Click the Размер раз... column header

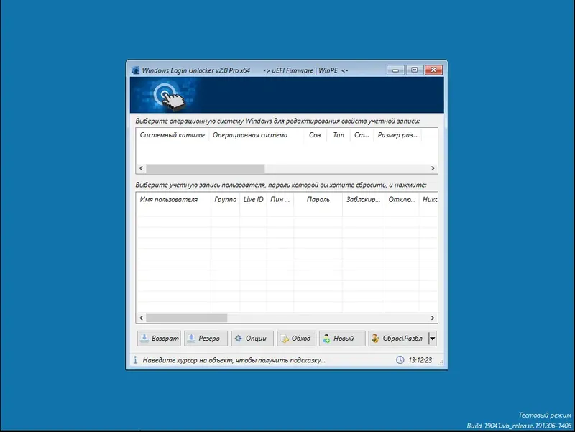click(397, 135)
